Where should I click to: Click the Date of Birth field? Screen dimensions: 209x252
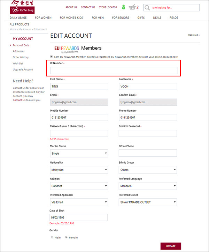point(79,217)
